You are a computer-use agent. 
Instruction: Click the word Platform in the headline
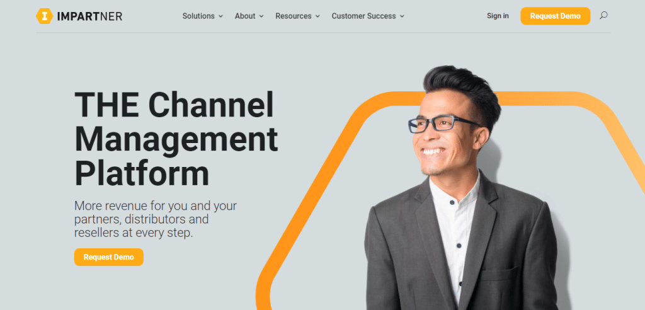click(x=142, y=175)
